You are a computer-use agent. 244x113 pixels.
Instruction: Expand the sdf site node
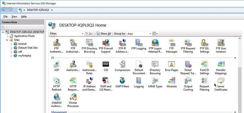pos(11,52)
